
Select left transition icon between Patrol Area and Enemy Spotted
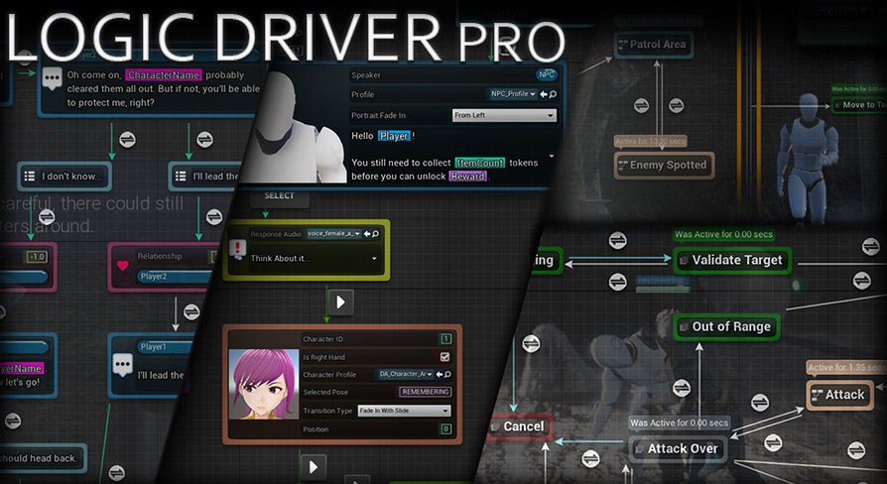641,105
